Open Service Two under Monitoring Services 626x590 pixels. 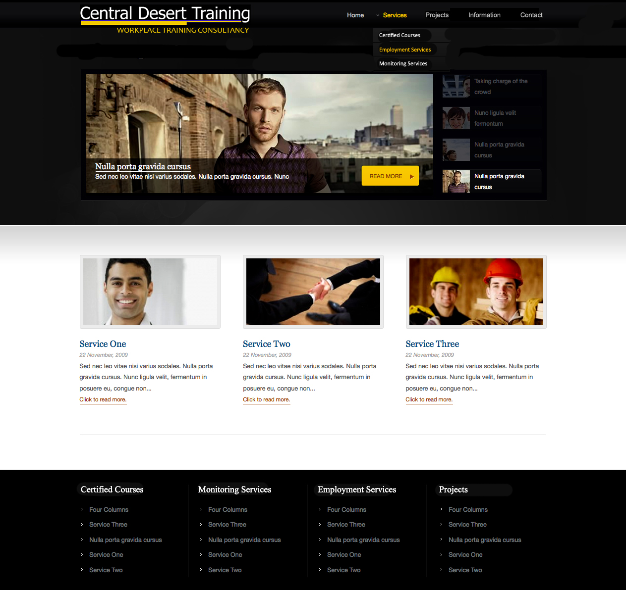[x=225, y=570]
